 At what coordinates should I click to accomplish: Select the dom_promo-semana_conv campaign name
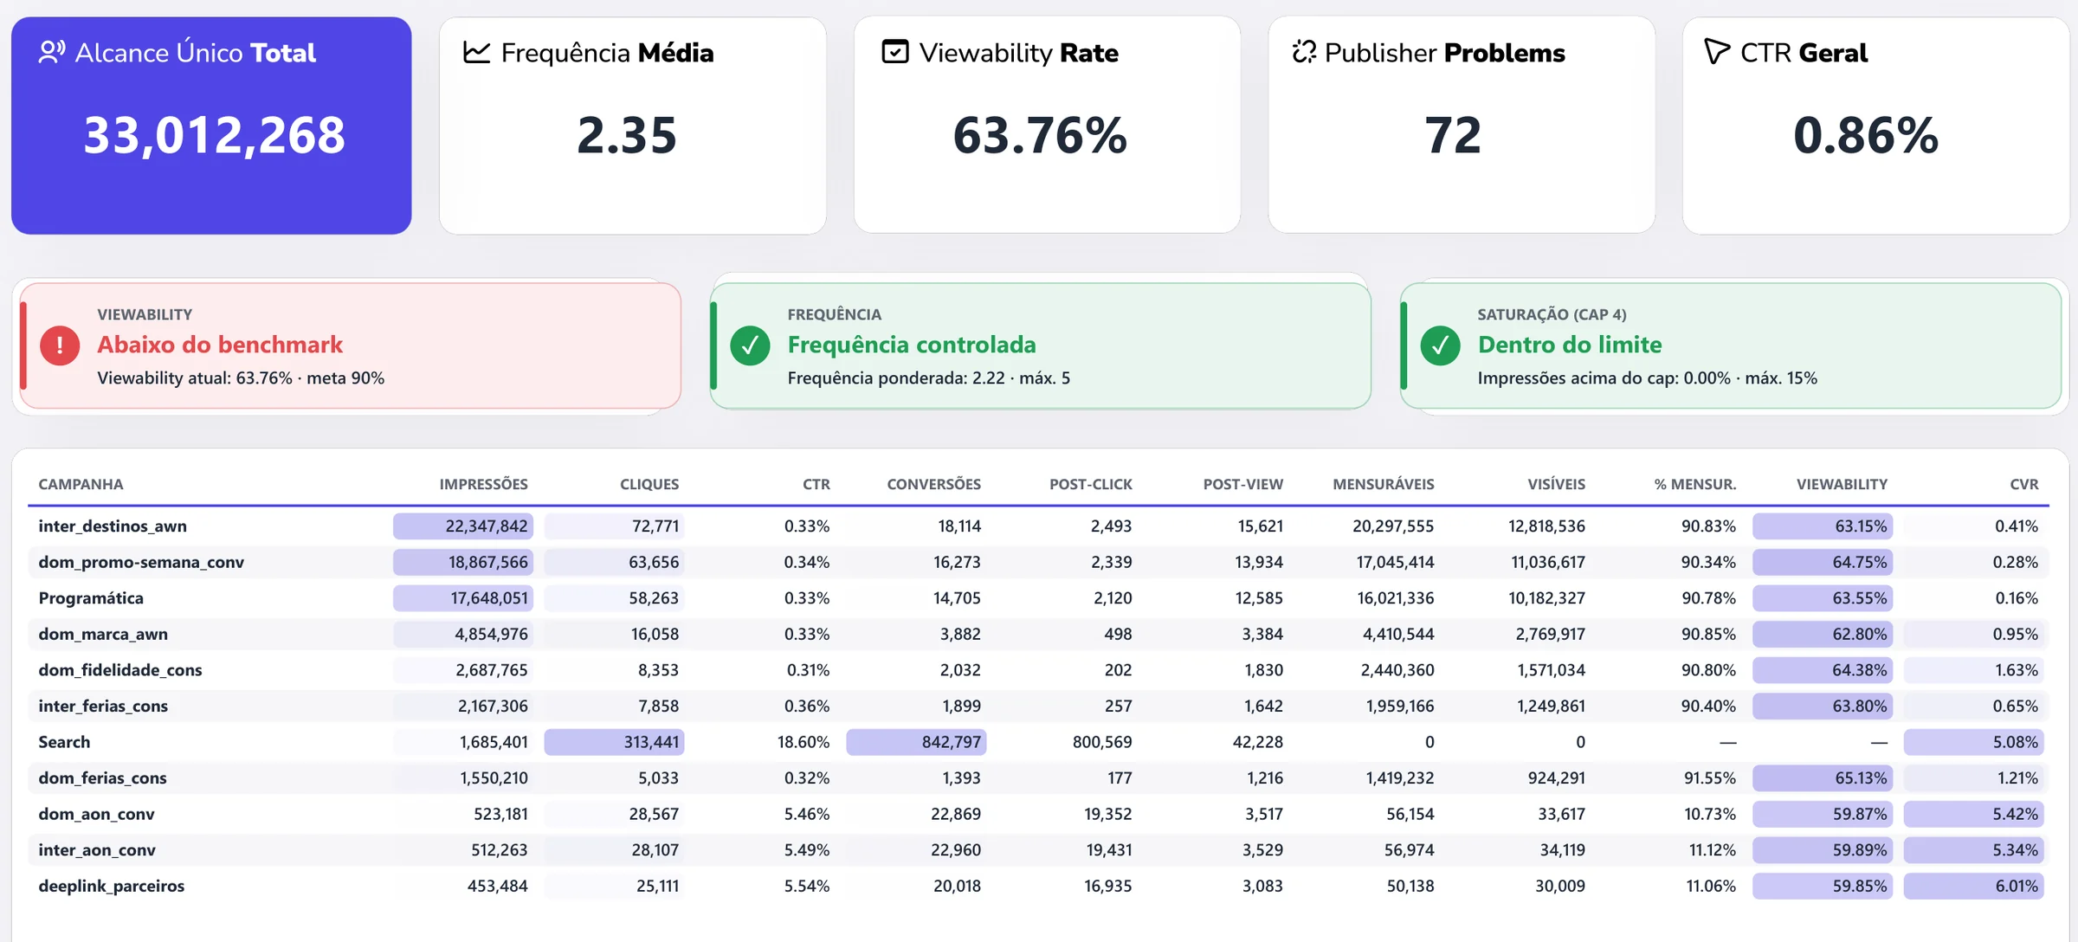coord(141,562)
